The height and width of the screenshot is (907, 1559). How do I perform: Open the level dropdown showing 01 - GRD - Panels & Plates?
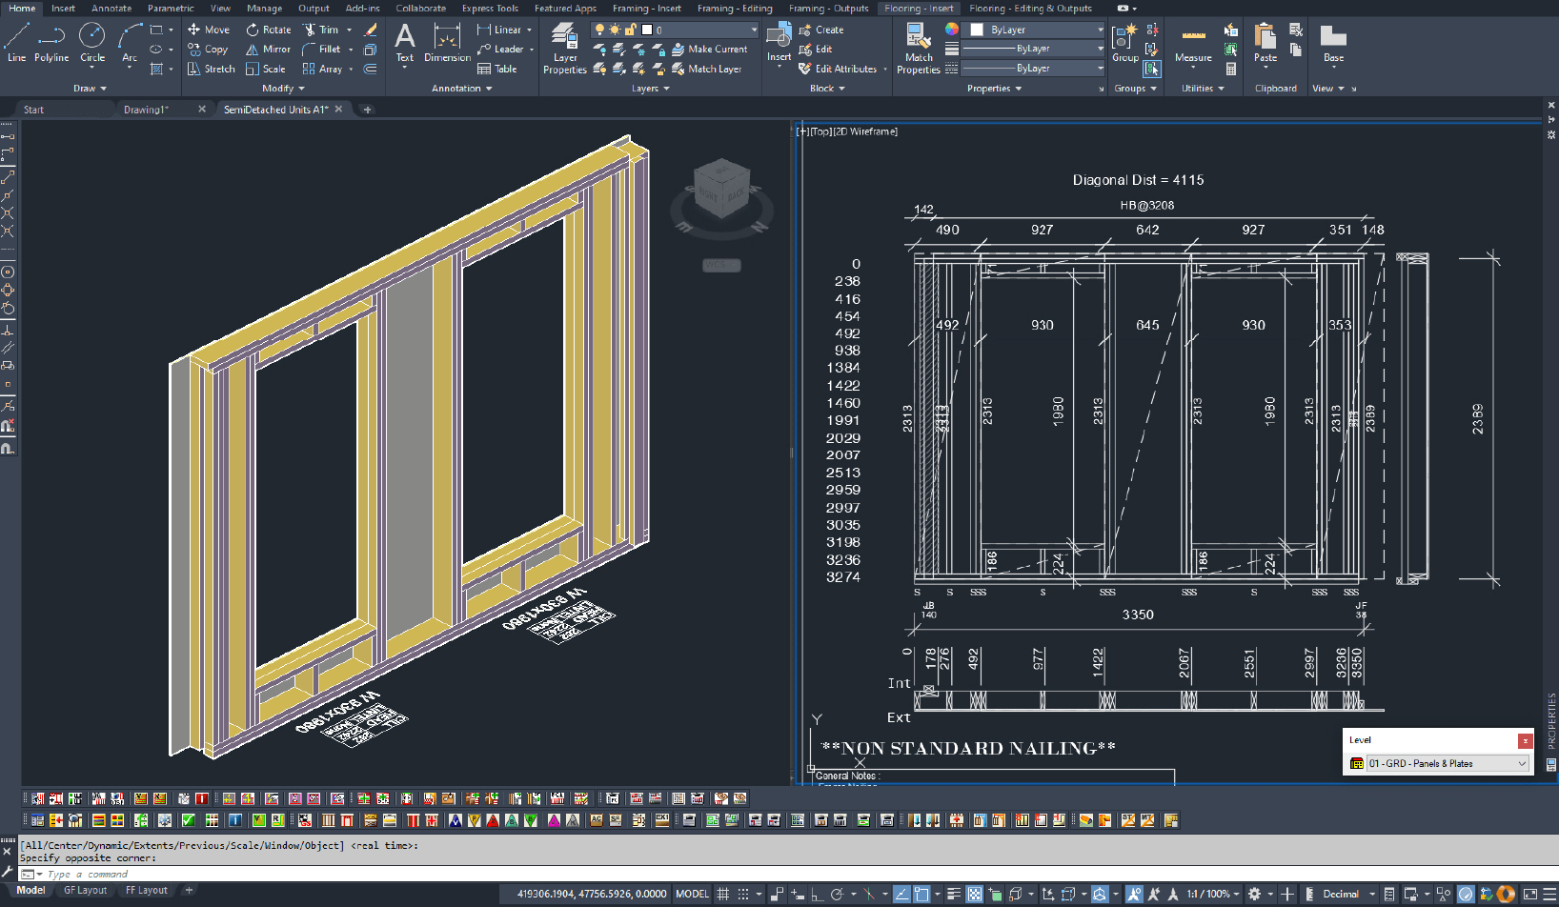pyautogui.click(x=1521, y=762)
